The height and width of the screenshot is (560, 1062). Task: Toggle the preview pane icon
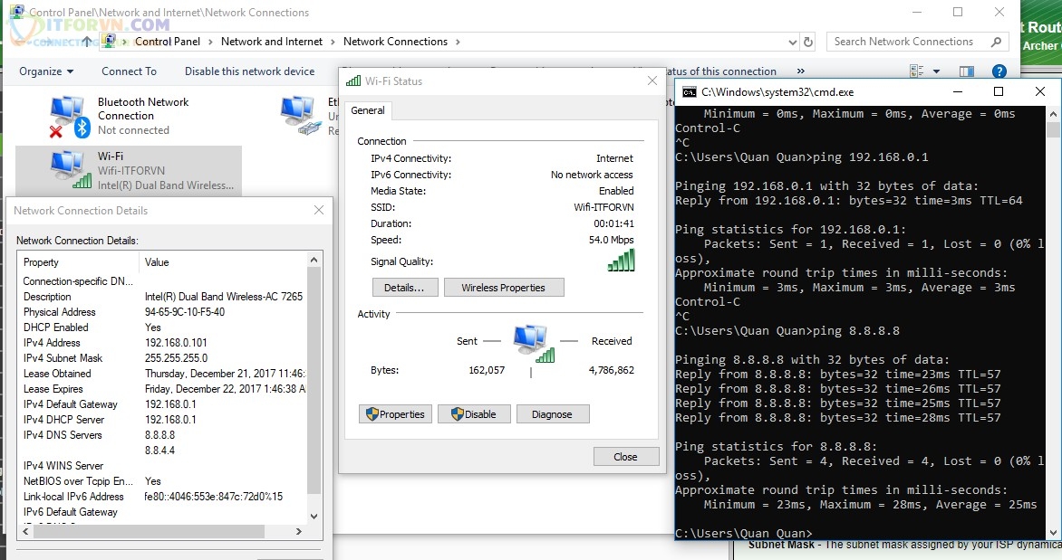tap(967, 71)
